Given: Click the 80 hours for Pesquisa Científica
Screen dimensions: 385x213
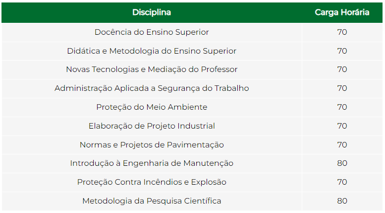Looking at the screenshot, I should (x=342, y=201).
